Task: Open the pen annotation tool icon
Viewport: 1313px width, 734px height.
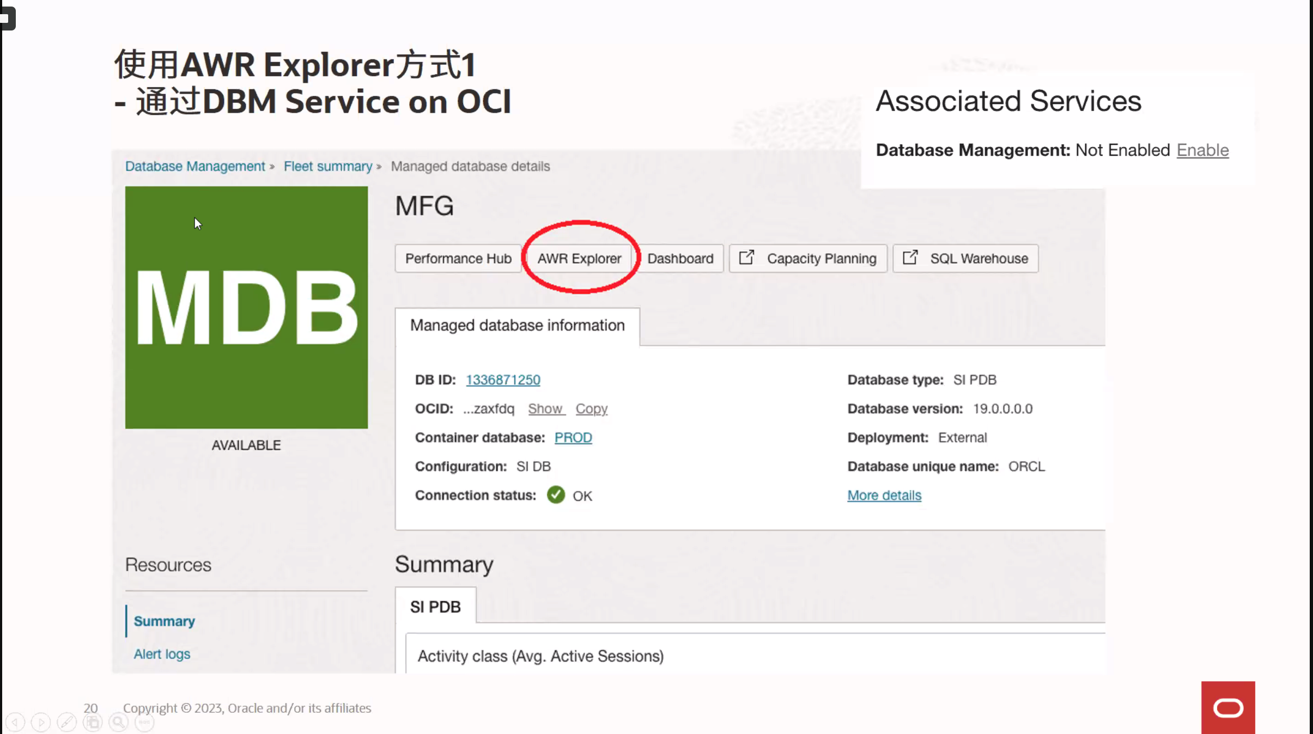Action: (x=67, y=723)
